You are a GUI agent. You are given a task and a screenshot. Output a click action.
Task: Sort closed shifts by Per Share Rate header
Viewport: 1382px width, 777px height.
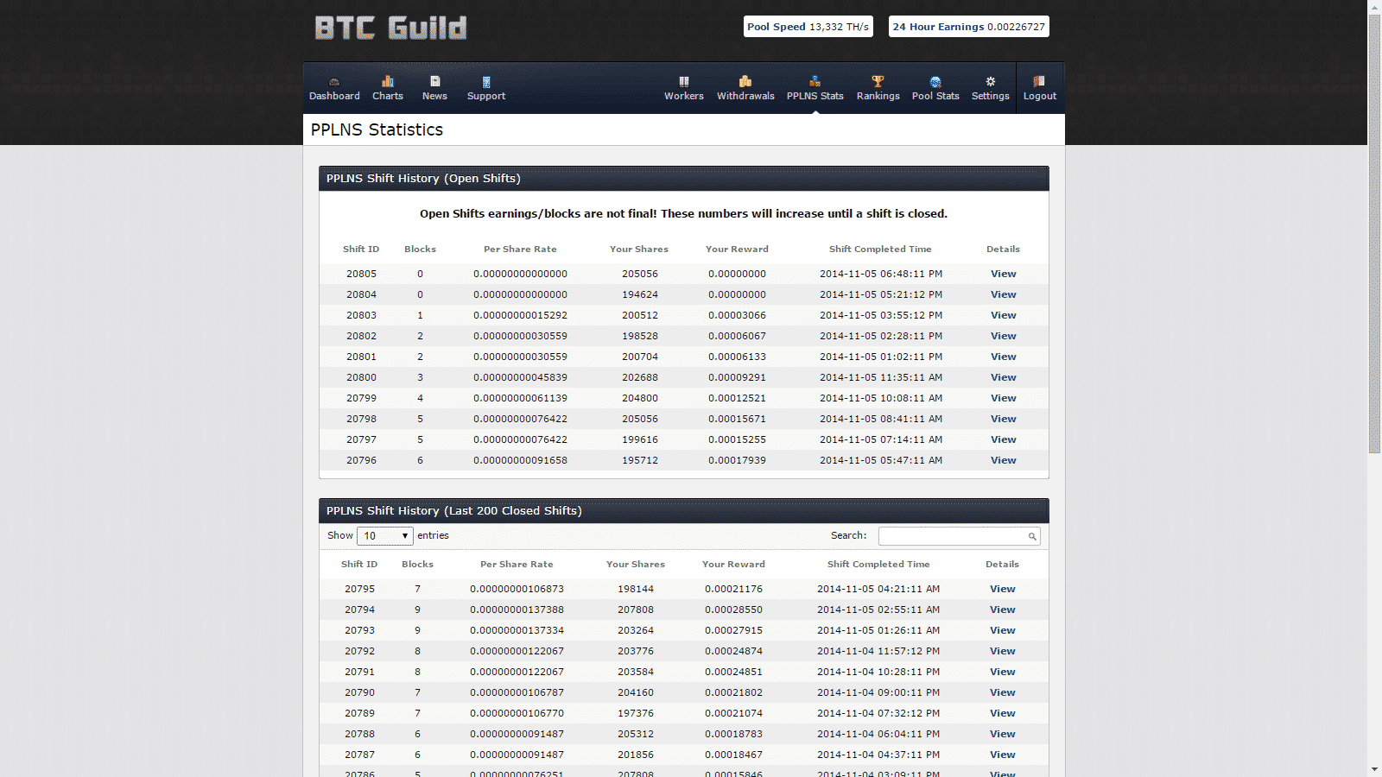tap(517, 564)
